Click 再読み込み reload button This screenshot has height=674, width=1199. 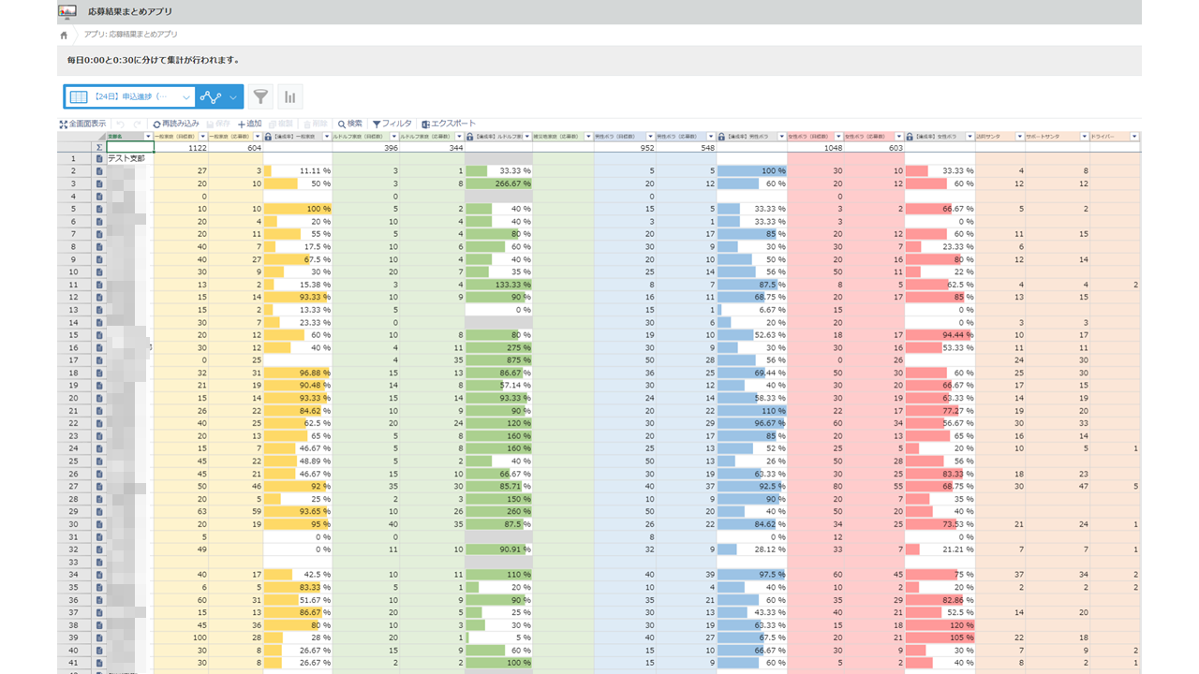175,124
